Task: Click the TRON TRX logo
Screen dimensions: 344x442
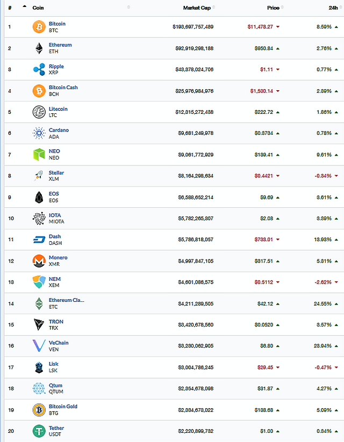Action: [39, 324]
